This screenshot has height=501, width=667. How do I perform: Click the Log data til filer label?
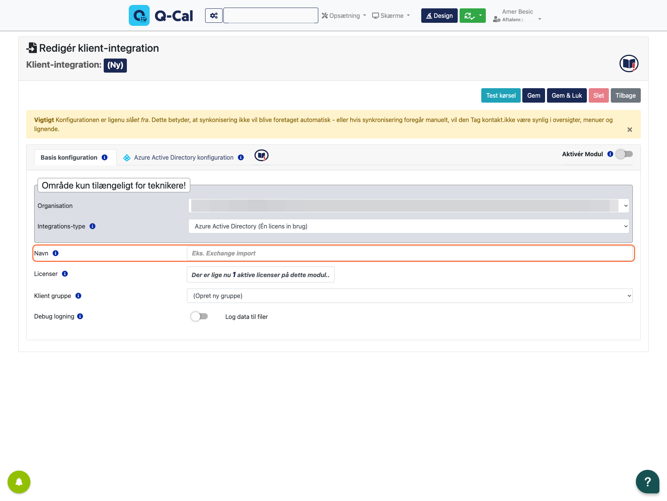(247, 317)
